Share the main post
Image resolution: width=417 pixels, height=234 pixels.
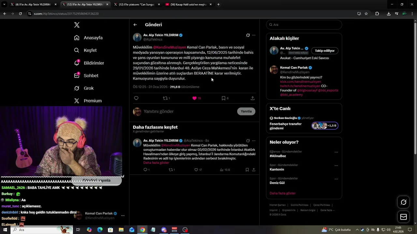point(252,98)
